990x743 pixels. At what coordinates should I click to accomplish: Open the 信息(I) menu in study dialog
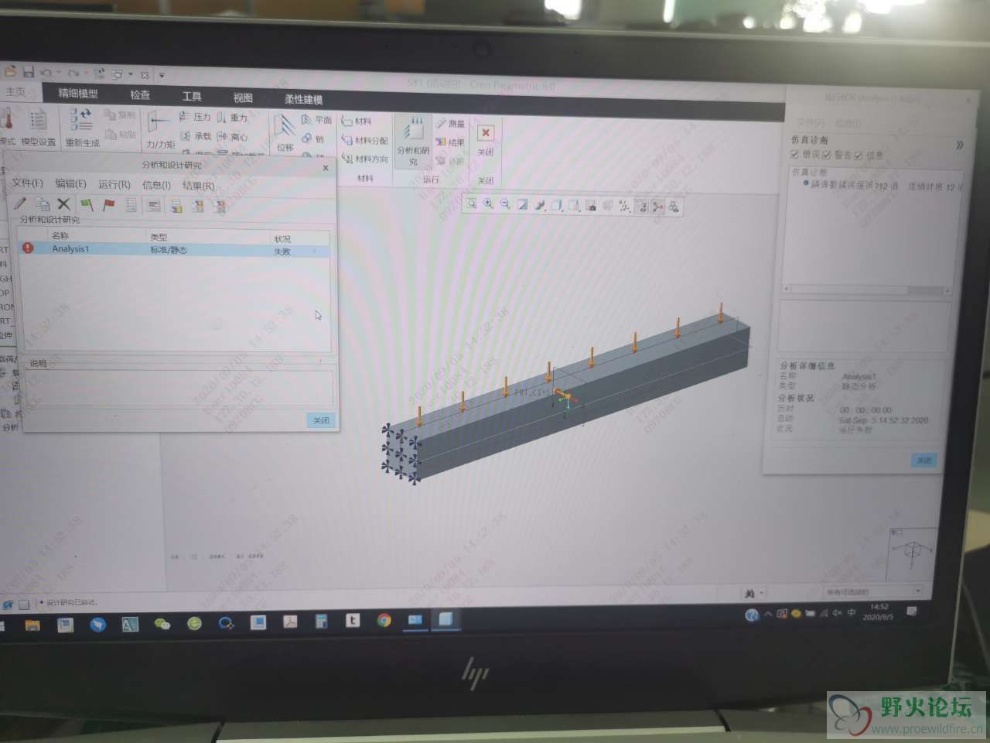156,185
